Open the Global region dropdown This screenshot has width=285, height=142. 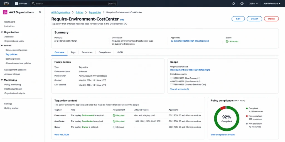(253, 3)
